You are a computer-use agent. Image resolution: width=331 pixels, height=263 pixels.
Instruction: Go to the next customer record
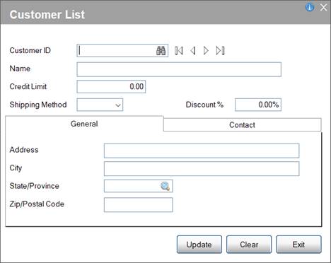pyautogui.click(x=206, y=50)
